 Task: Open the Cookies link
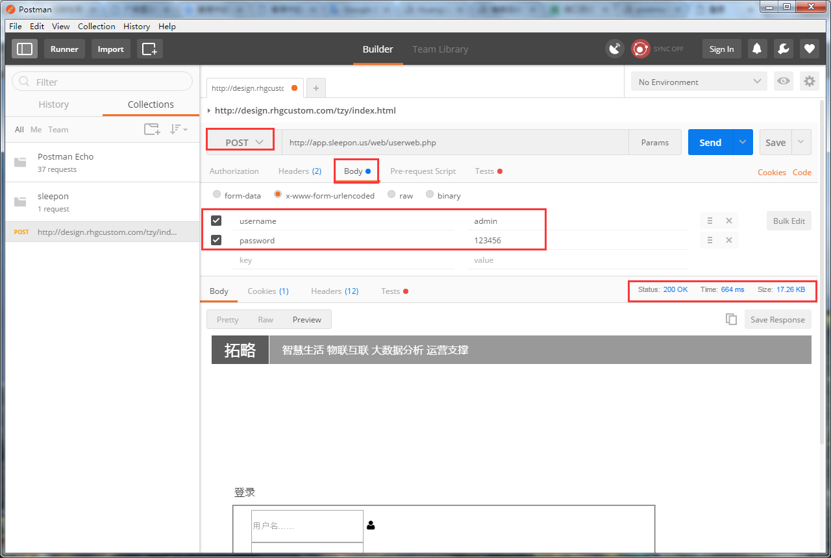click(772, 172)
